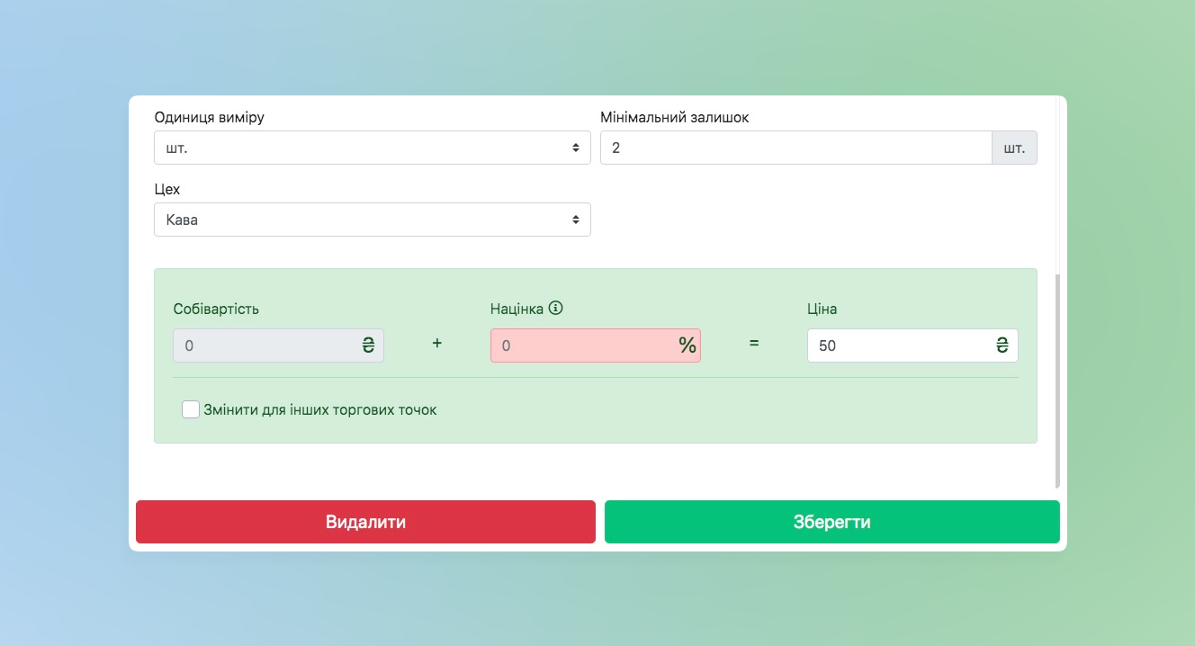Click the шт. unit suffix after minimum stock
This screenshot has width=1195, height=646.
[x=1014, y=148]
